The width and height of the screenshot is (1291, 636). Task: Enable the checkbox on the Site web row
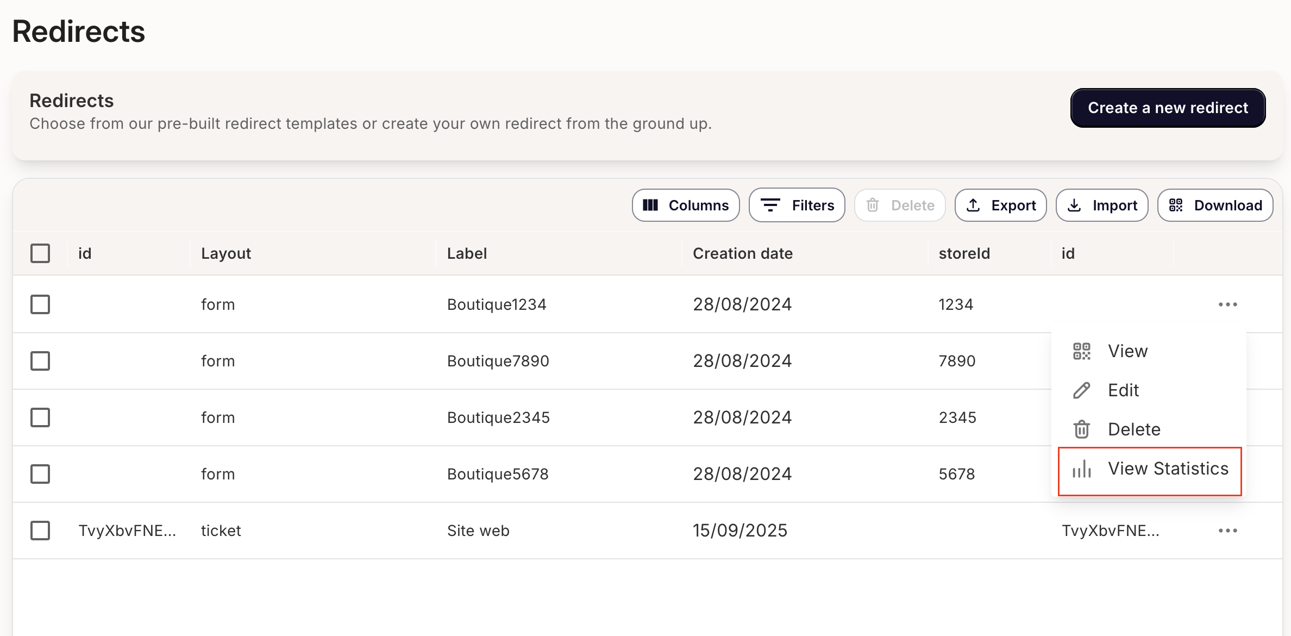pos(40,530)
